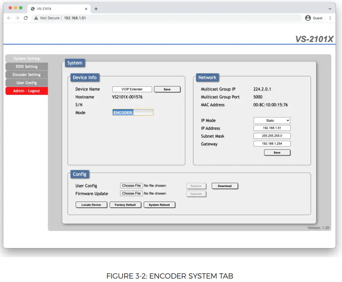This screenshot has height=282, width=342.
Task: Click the System section header
Action: pyautogui.click(x=75, y=63)
